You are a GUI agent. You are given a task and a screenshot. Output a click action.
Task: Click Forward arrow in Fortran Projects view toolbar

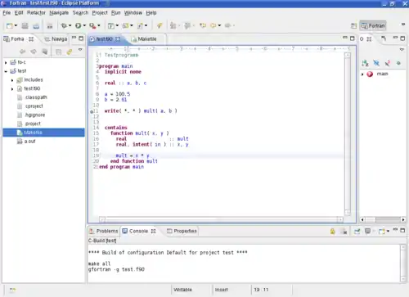[x=34, y=52]
